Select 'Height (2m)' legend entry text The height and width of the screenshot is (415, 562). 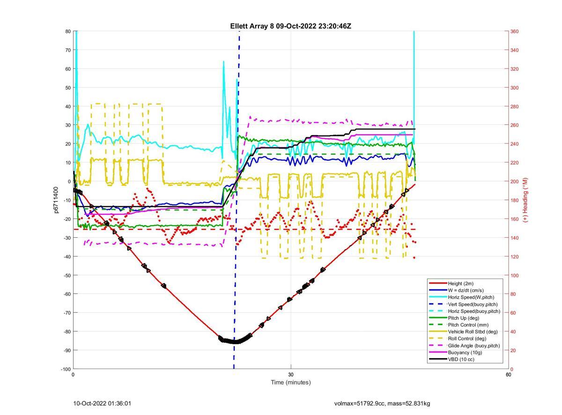pyautogui.click(x=460, y=283)
